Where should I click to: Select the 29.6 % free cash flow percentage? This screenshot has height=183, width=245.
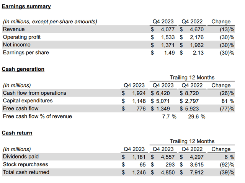tap(196, 117)
